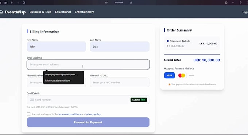Open the Entertainment menu item
248x135 pixels.
pyautogui.click(x=85, y=12)
